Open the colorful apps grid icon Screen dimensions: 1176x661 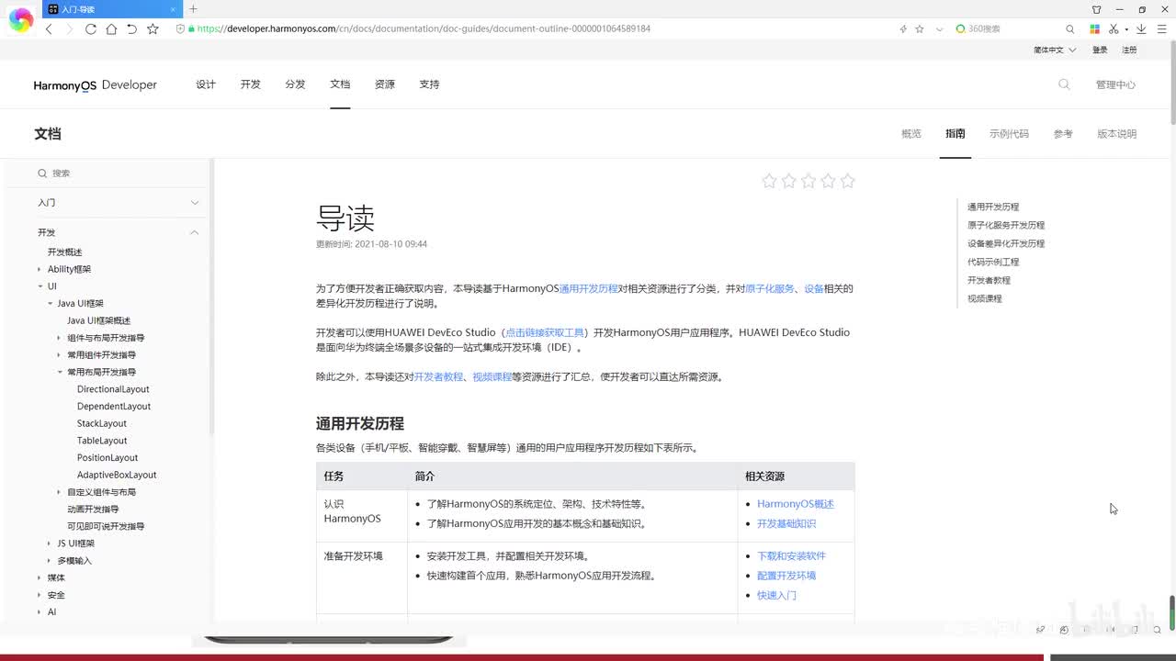[1094, 28]
